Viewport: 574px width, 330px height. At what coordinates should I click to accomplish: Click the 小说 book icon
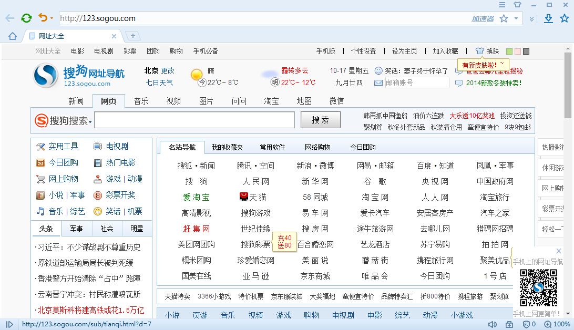pyautogui.click(x=40, y=195)
